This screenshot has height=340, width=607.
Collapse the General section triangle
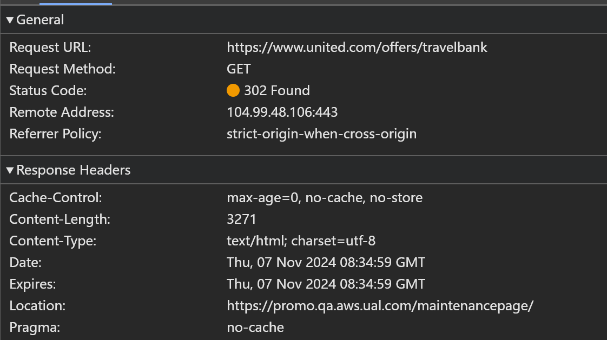pyautogui.click(x=10, y=21)
